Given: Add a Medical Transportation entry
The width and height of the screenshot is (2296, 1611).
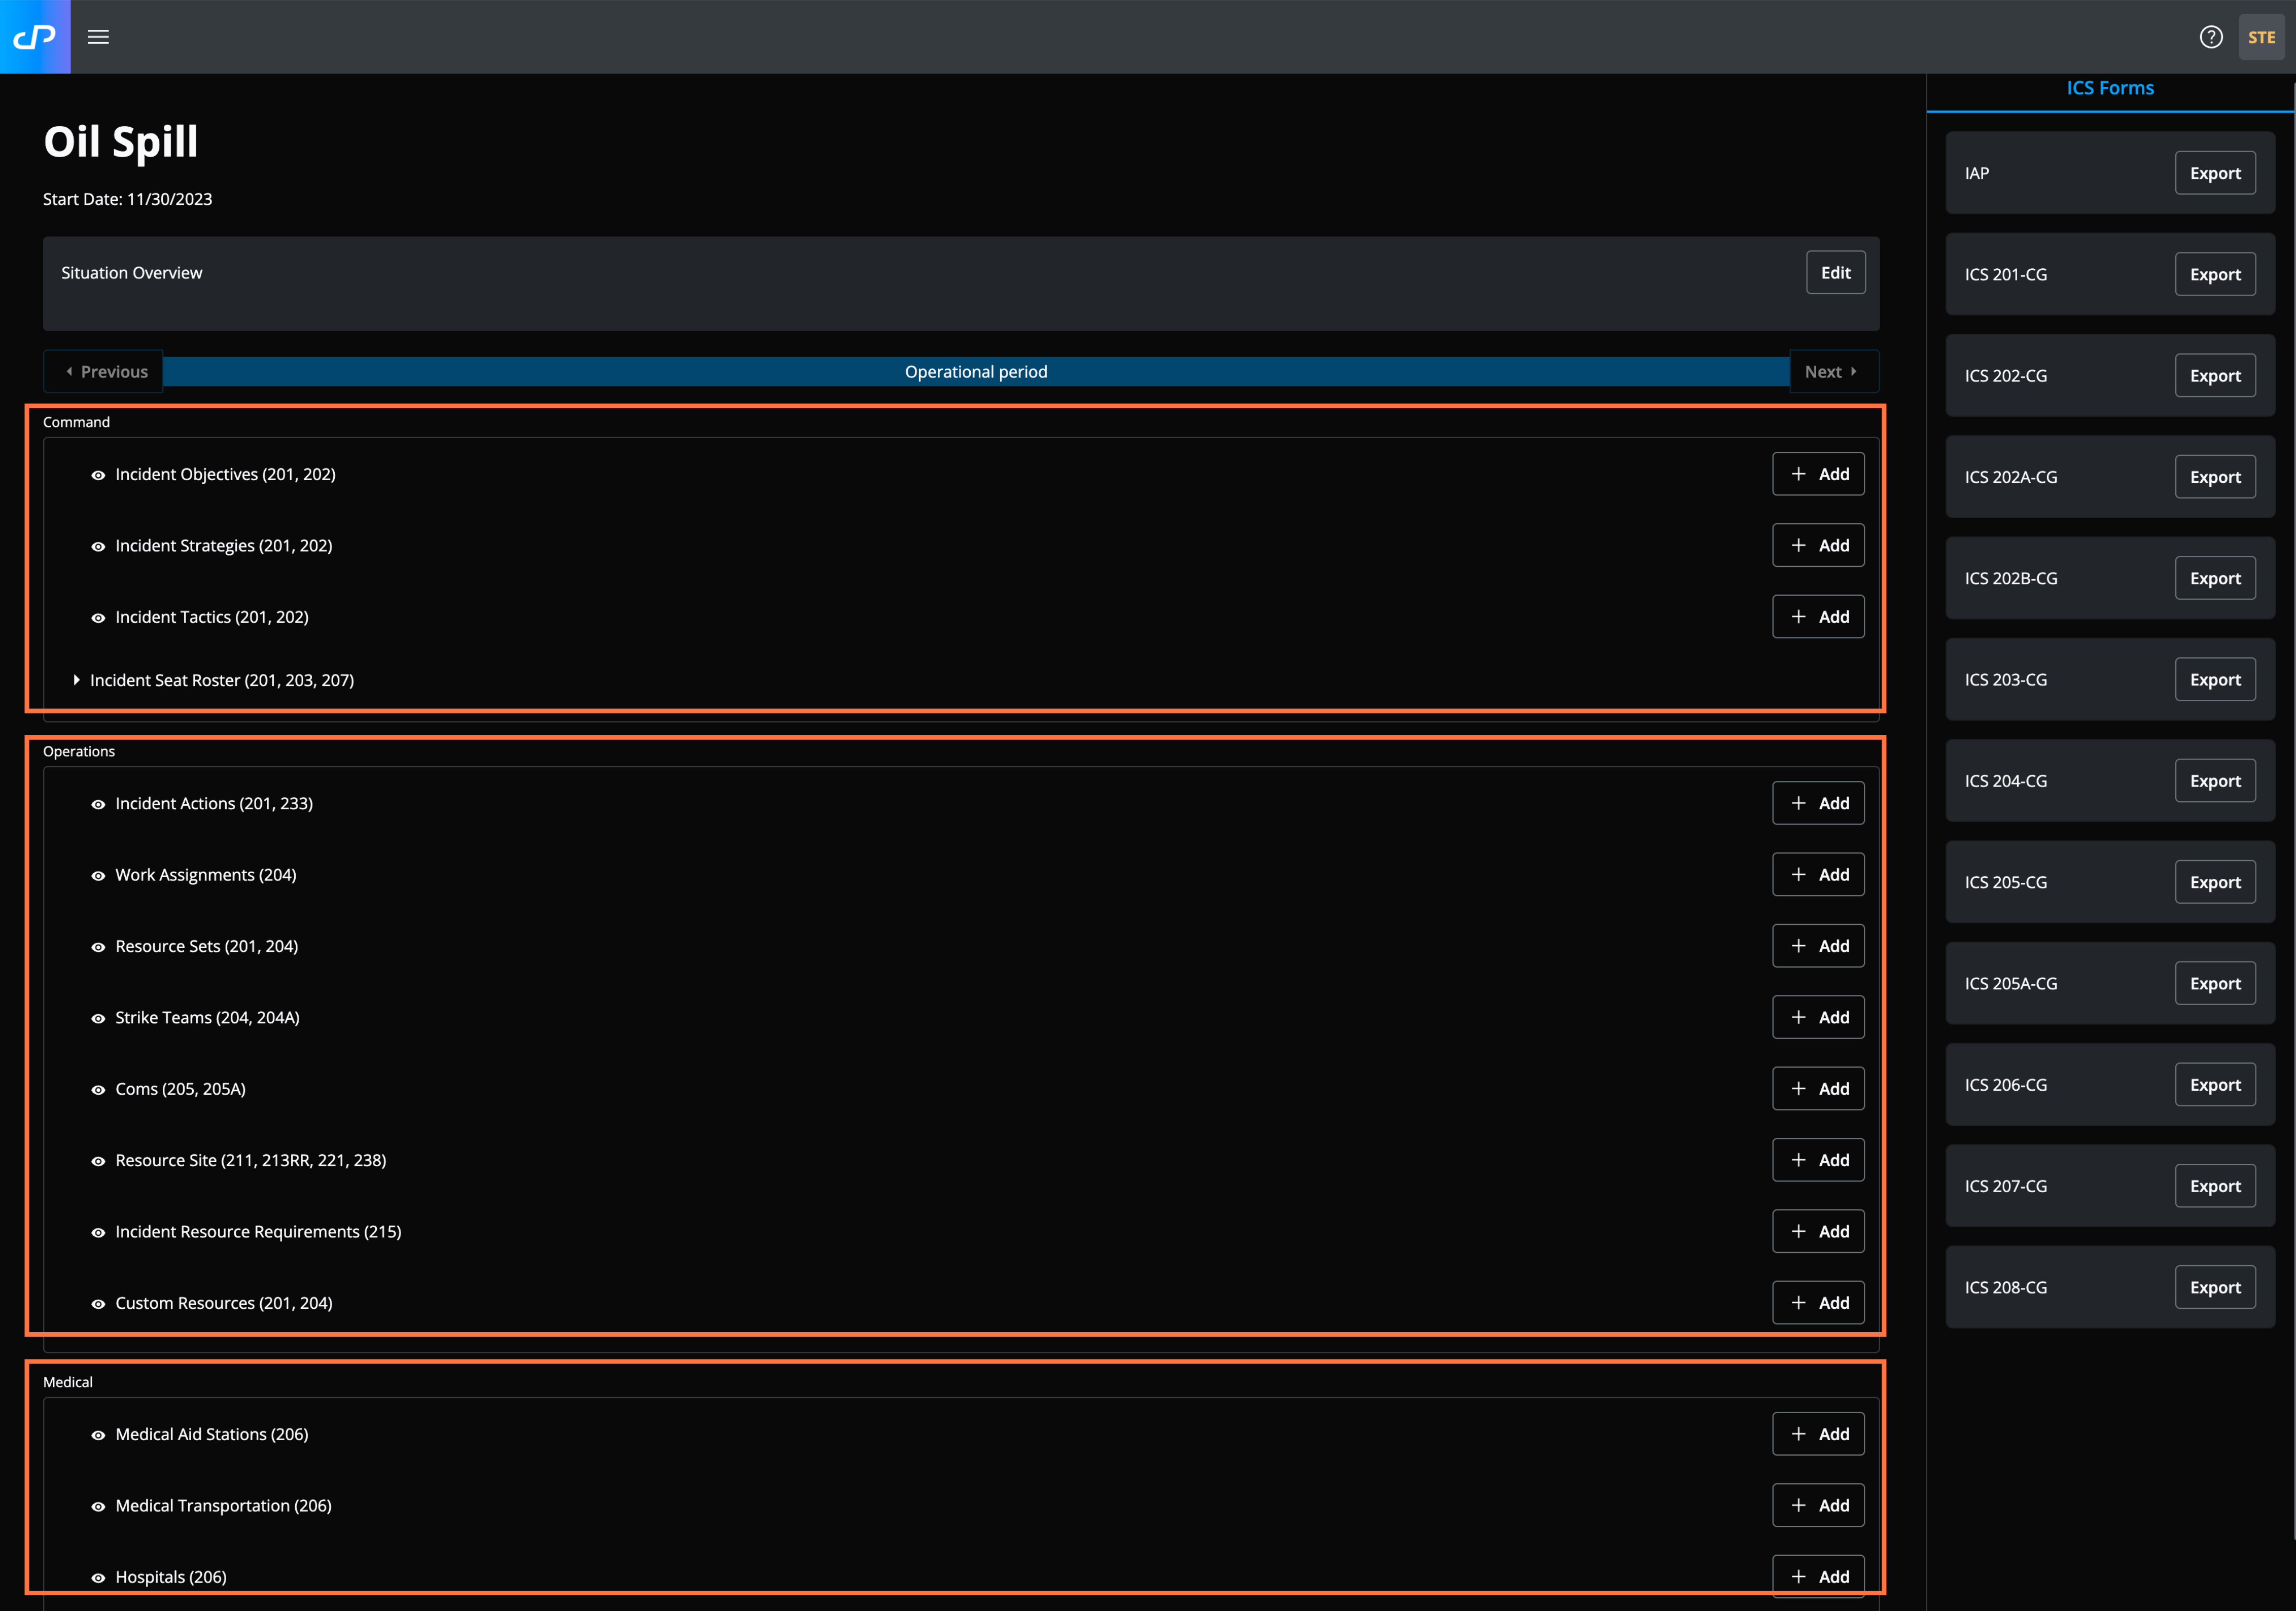Looking at the screenshot, I should (x=1818, y=1505).
